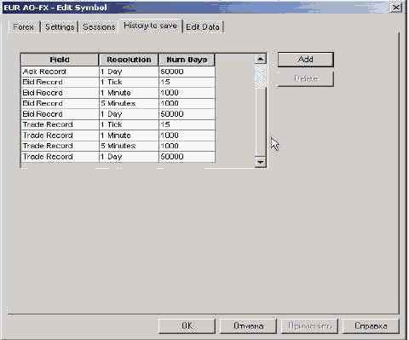The width and height of the screenshot is (409, 340).
Task: Close the Edit Symbol dialog
Action: [396, 8]
